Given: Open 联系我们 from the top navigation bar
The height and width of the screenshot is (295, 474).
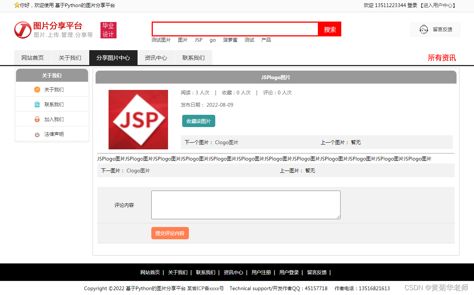Looking at the screenshot, I should click(193, 57).
